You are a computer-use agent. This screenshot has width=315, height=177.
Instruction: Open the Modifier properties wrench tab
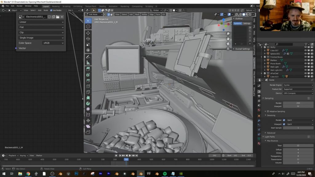tap(259, 120)
